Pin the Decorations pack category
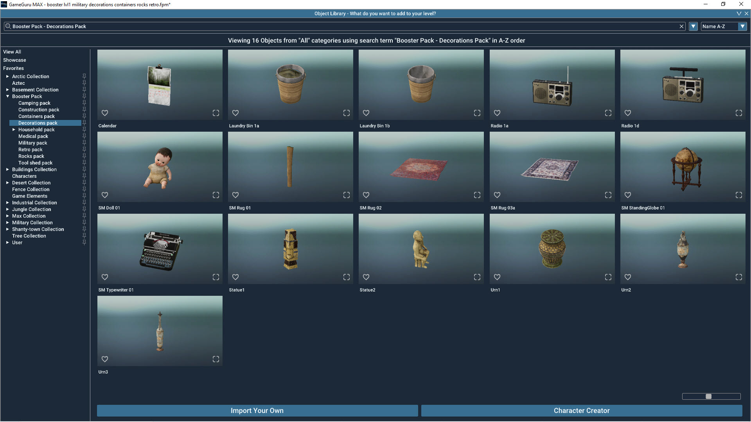This screenshot has width=751, height=422. tap(84, 123)
